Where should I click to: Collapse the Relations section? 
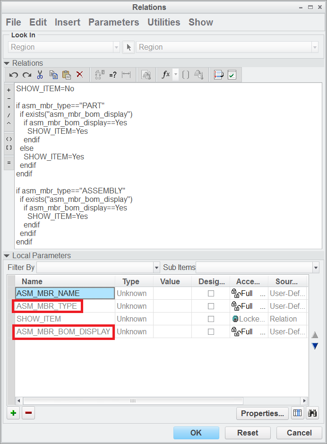7,63
